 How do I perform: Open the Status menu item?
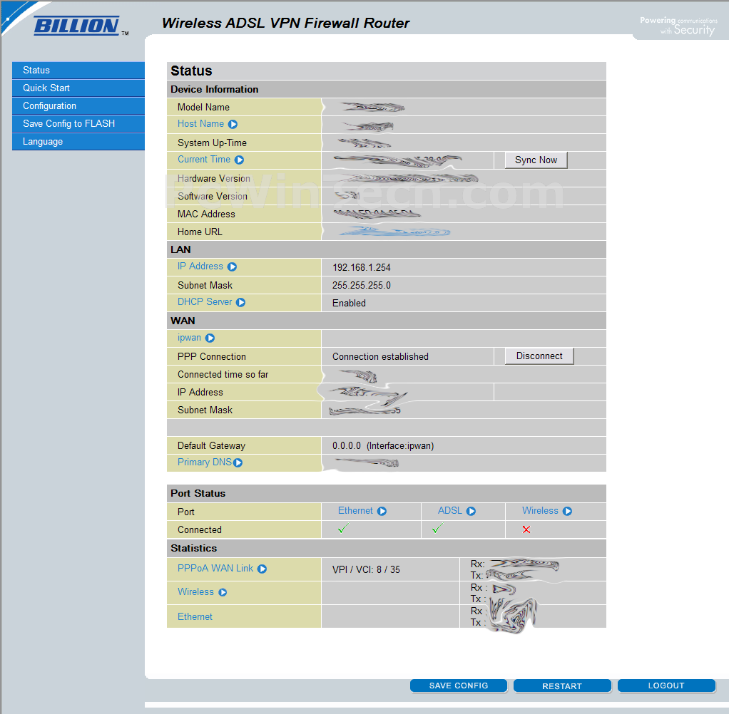[78, 70]
